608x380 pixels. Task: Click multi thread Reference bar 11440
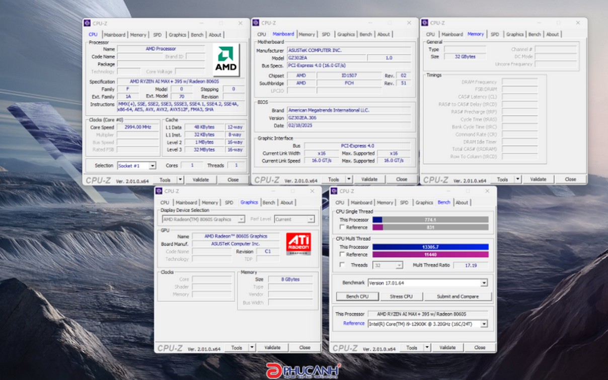(430, 255)
